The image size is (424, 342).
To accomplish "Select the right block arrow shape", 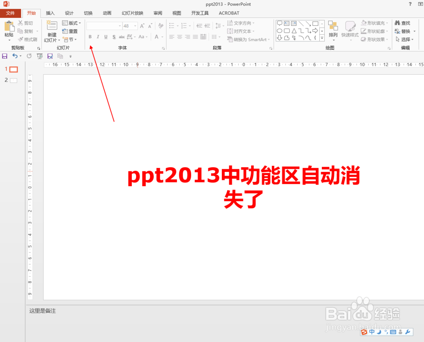I will (315, 31).
